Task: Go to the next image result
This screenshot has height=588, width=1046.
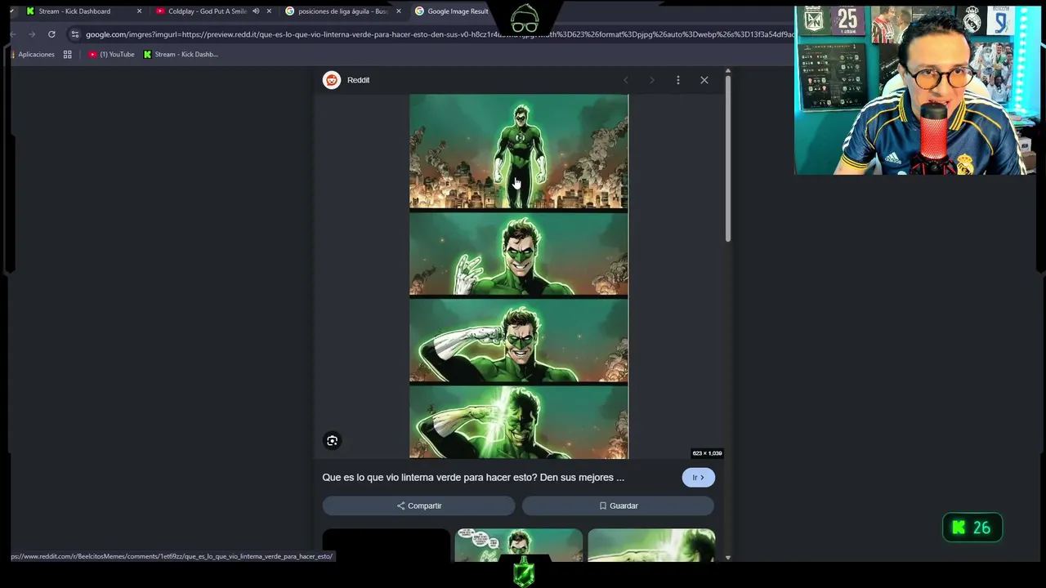Action: click(x=652, y=80)
